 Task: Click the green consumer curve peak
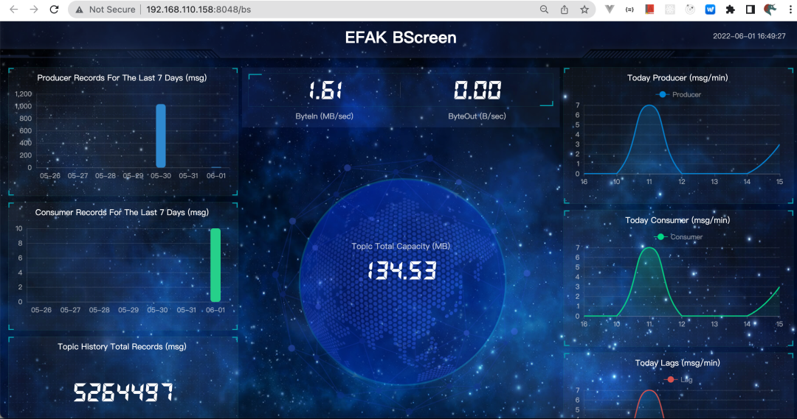click(x=649, y=248)
